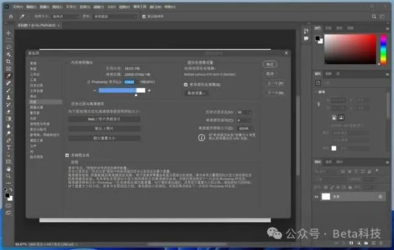Open the sample layers dropdown in options bar
The width and height of the screenshot is (394, 250).
(115, 17)
